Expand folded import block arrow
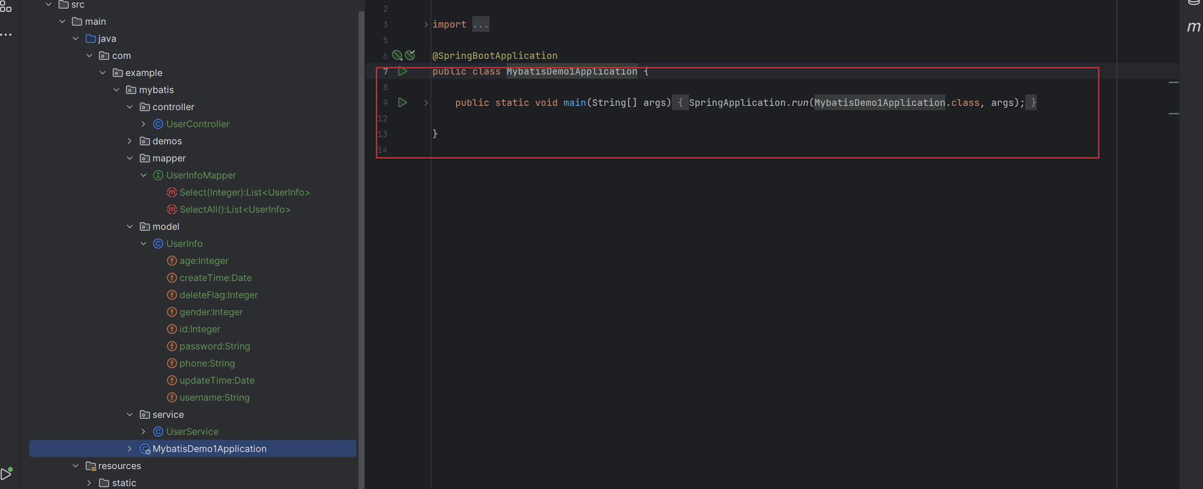Viewport: 1203px width, 489px height. [426, 24]
